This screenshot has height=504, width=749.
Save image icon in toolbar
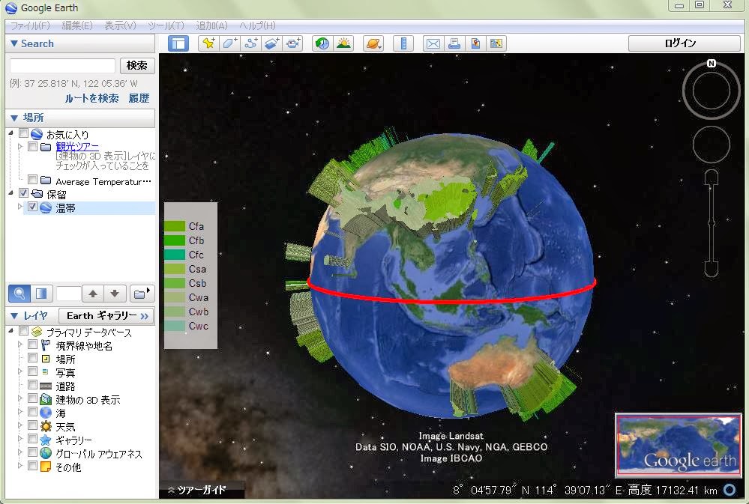coord(475,43)
